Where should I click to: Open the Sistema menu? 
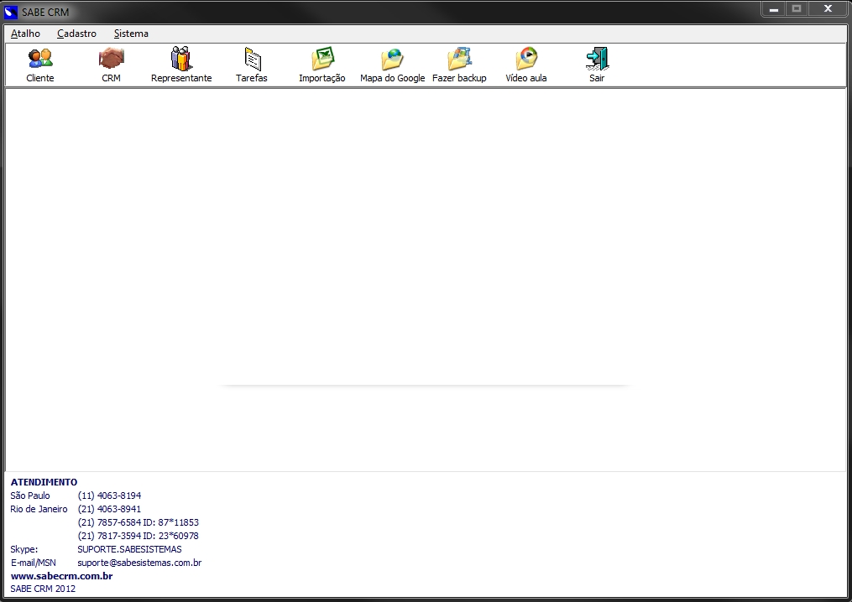130,34
